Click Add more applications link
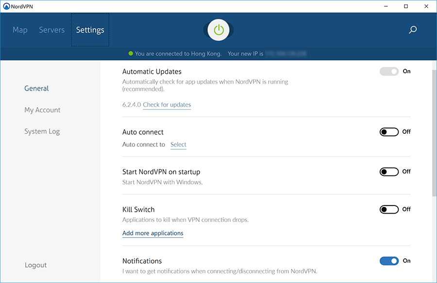 point(153,233)
